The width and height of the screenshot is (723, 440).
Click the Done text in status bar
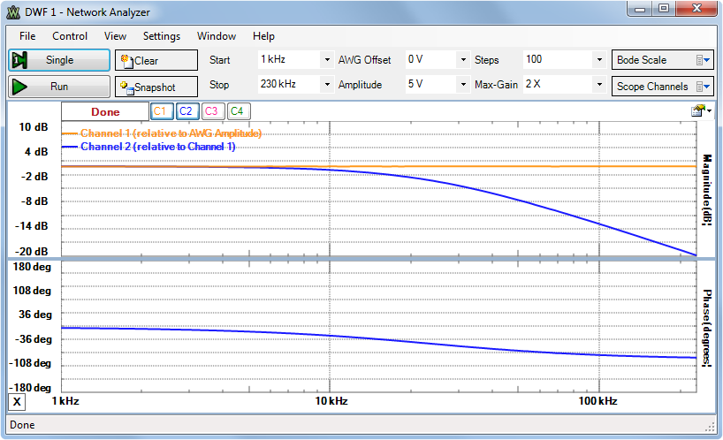click(x=22, y=425)
